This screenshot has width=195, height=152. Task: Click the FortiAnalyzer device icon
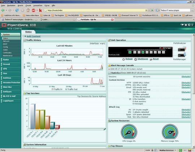182,49
